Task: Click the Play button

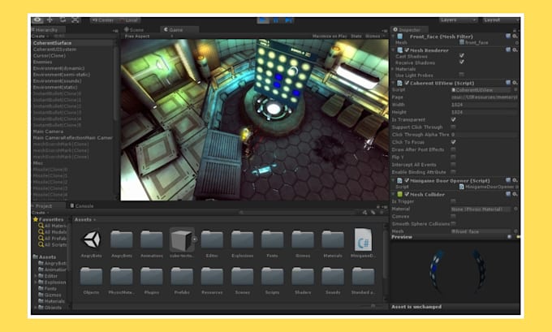Action: 263,20
